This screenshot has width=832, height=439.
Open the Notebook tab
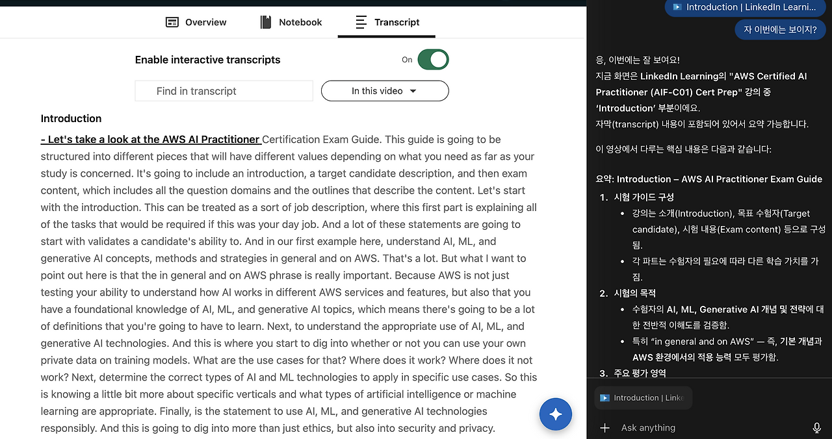point(291,21)
